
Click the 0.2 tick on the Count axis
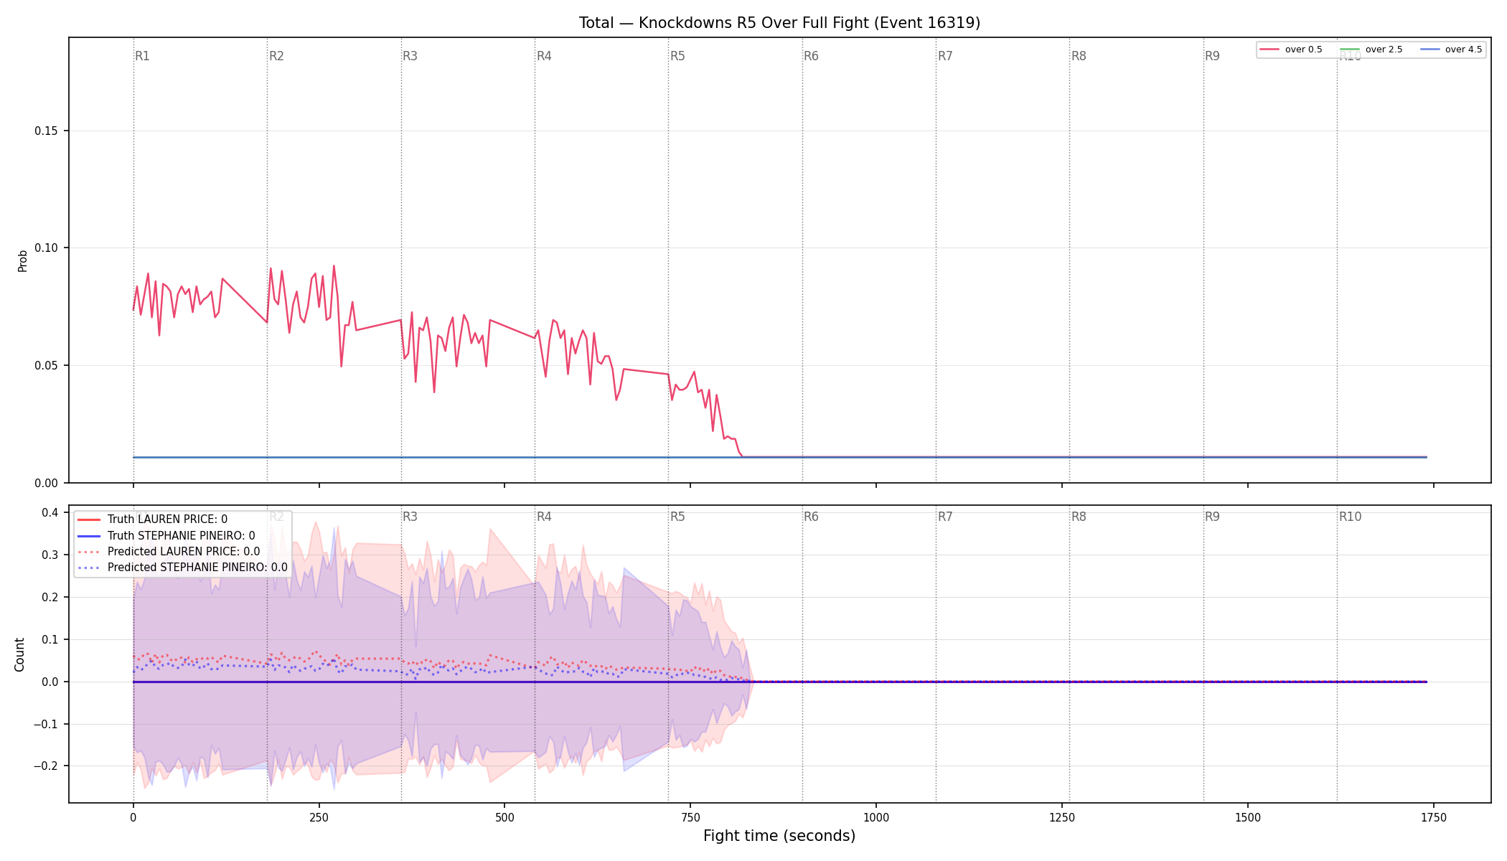50,597
